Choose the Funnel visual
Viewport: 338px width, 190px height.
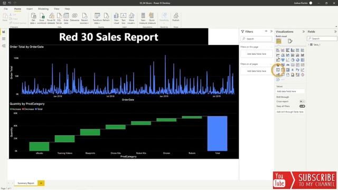[x=283, y=60]
